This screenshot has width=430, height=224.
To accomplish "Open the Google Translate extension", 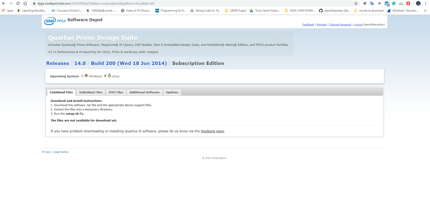I will click(x=372, y=3).
